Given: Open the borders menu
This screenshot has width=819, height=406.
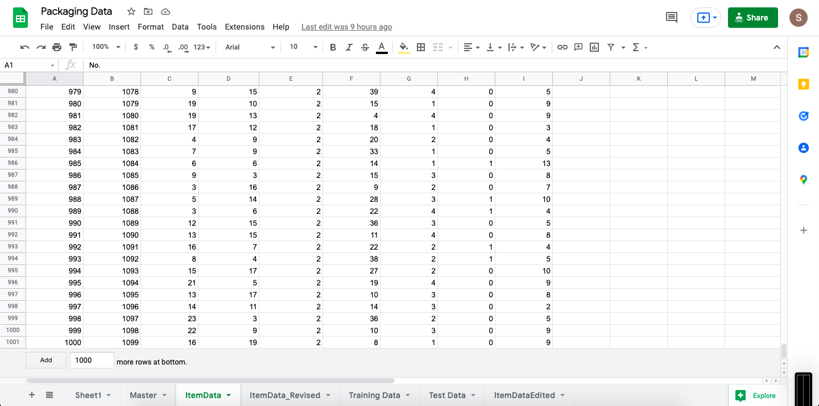Looking at the screenshot, I should 421,47.
